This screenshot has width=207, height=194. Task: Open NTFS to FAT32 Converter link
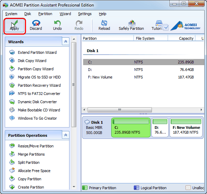39,94
